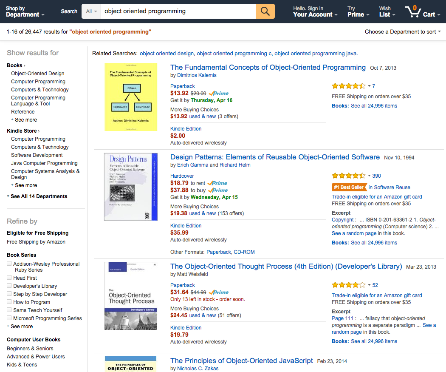The width and height of the screenshot is (446, 372).
Task: Click star rating for Object-Oriented Thought Process
Action: point(348,285)
